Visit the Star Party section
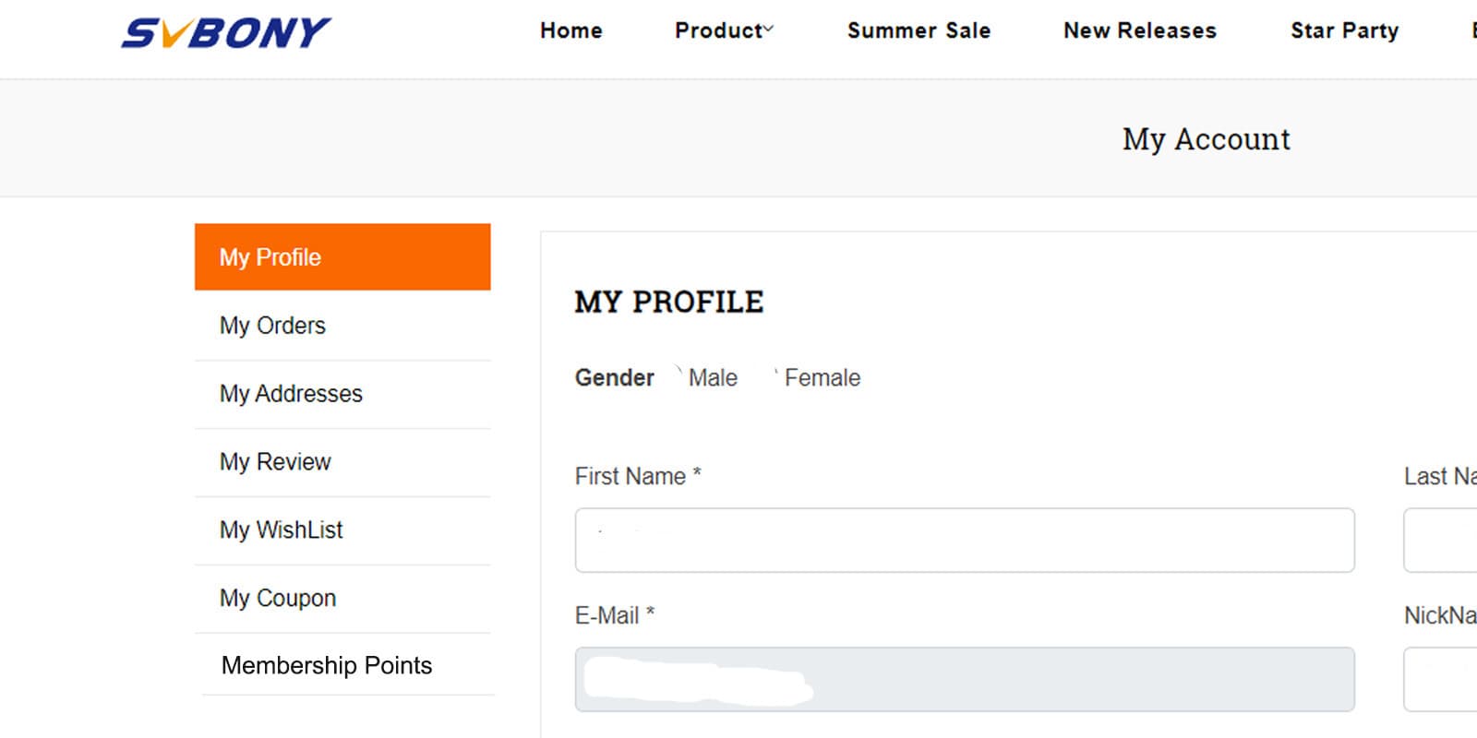 point(1344,30)
